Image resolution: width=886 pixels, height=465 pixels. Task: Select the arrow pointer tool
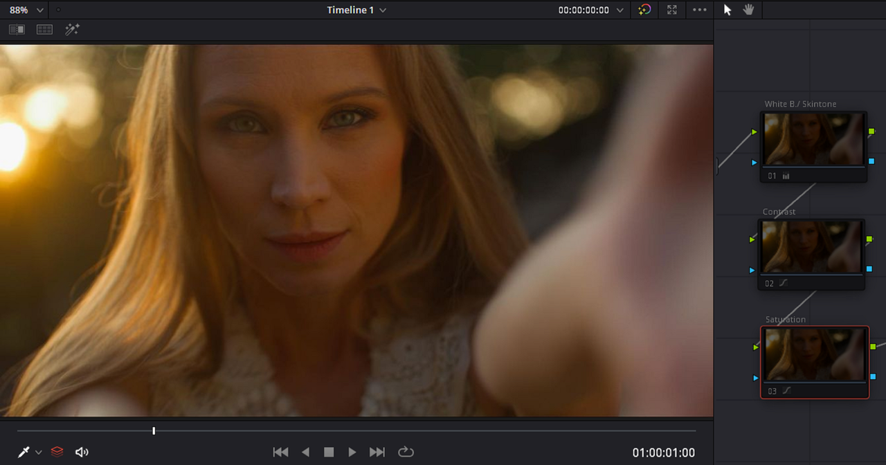pos(727,10)
